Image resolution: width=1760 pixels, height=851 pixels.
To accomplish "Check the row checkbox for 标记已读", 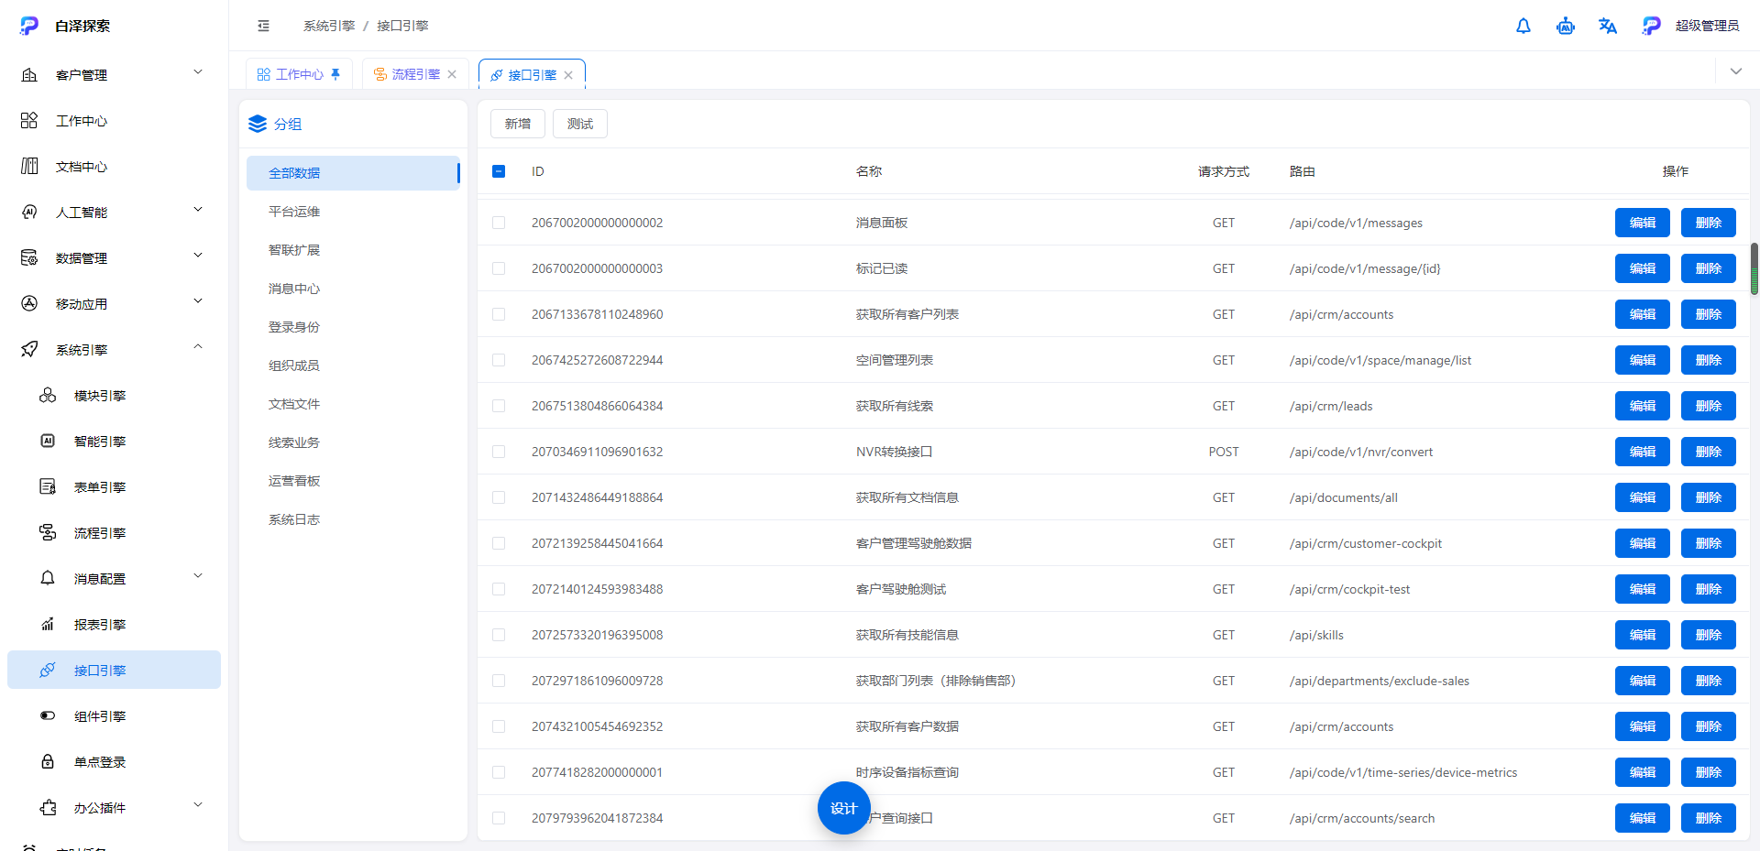I will pyautogui.click(x=499, y=268).
